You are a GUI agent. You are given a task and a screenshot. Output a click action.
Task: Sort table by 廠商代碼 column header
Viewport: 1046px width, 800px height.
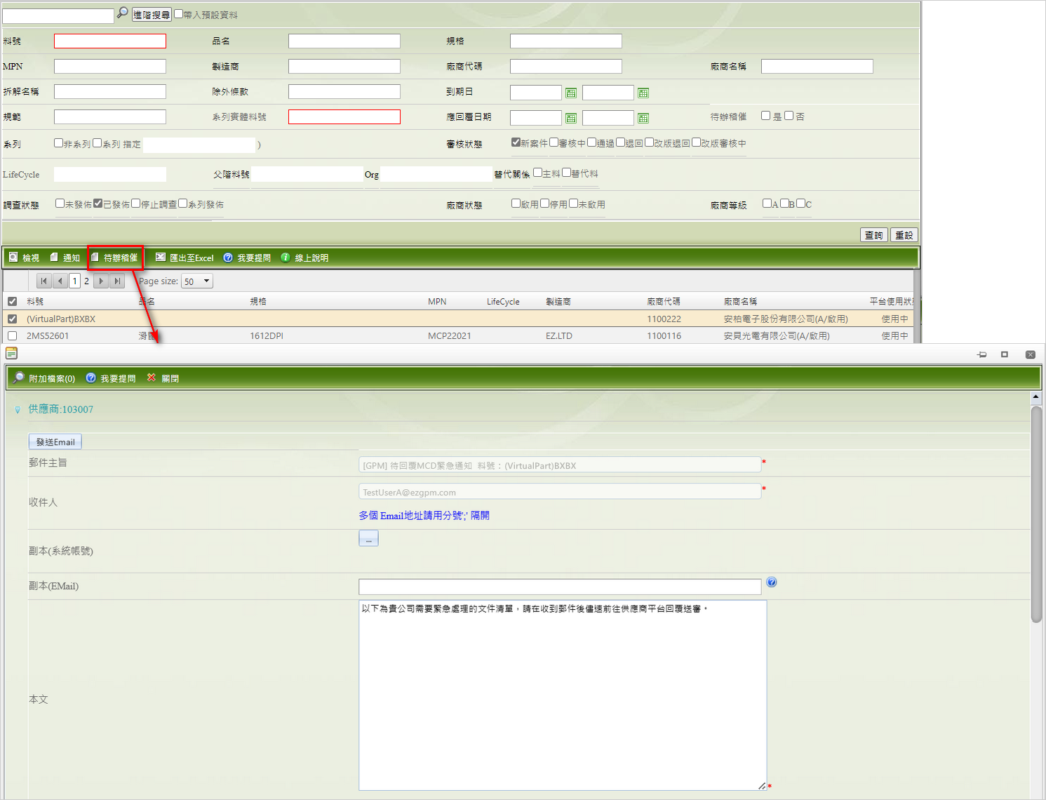point(664,302)
